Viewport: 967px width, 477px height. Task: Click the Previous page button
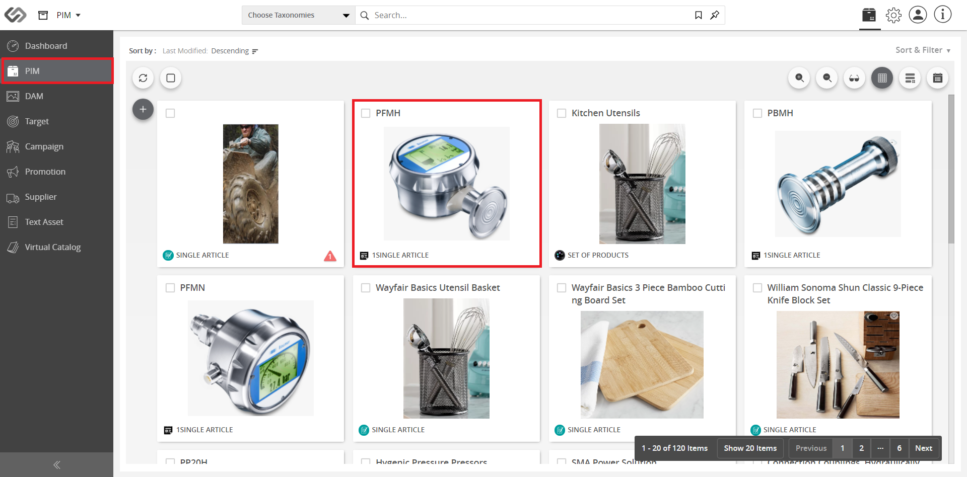(811, 448)
